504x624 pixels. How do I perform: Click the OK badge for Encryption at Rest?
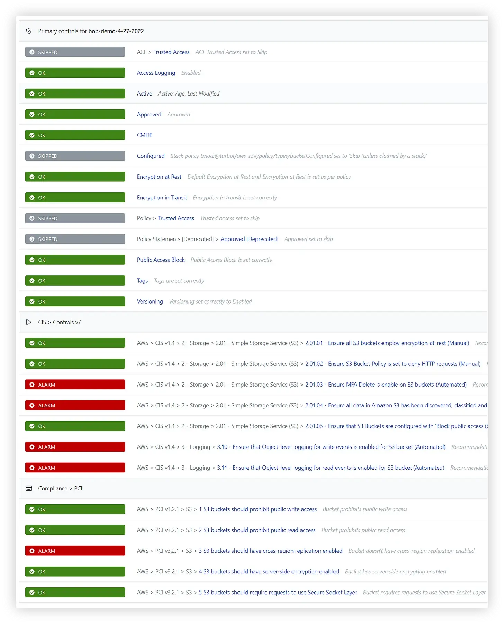(75, 177)
